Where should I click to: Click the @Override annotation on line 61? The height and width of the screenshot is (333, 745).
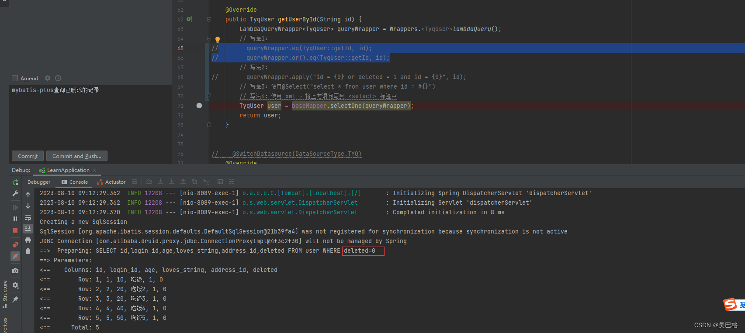coord(241,10)
